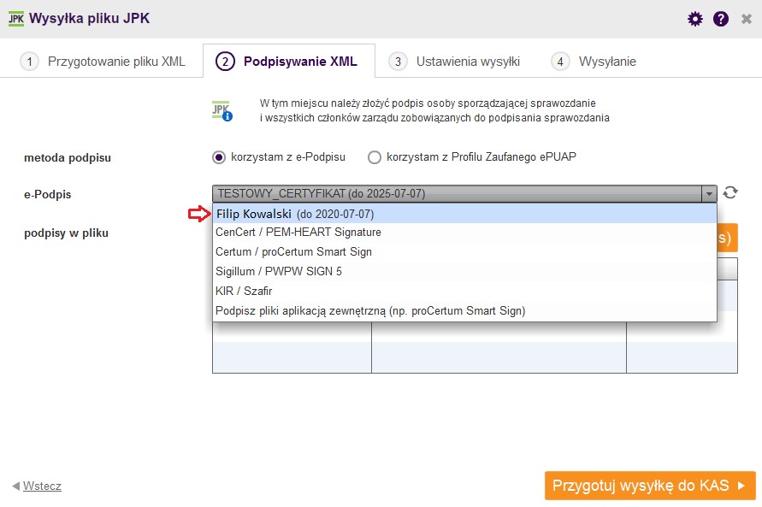This screenshot has width=762, height=507.
Task: Go back using the Wstecz link
Action: (x=42, y=486)
